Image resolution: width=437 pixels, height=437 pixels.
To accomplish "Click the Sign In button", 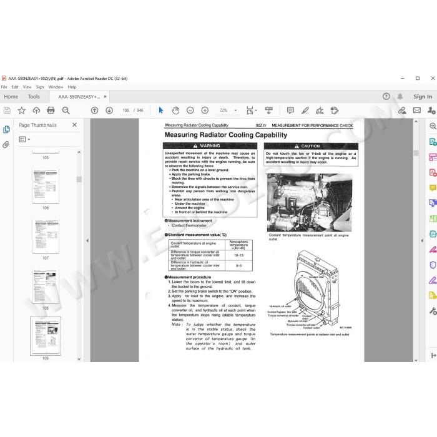I will click(x=423, y=96).
